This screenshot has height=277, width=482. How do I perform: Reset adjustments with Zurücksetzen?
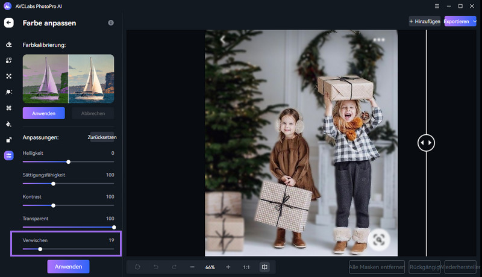coord(102,137)
